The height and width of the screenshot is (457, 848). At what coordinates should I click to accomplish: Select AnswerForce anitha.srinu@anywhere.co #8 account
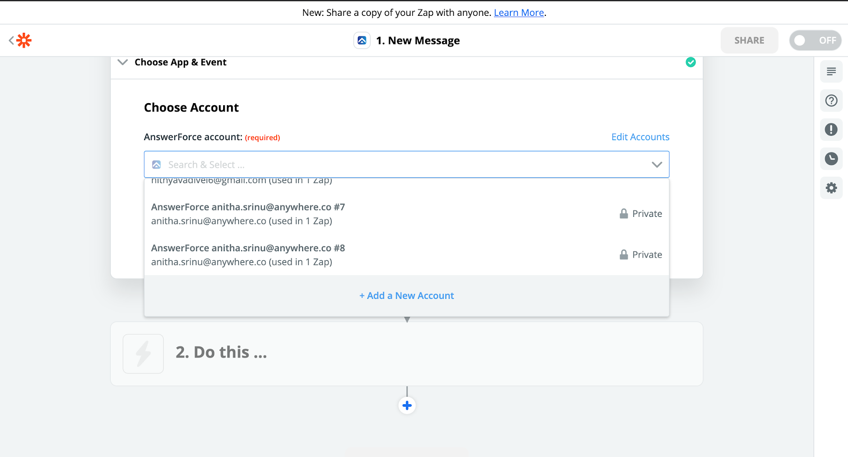coord(407,254)
